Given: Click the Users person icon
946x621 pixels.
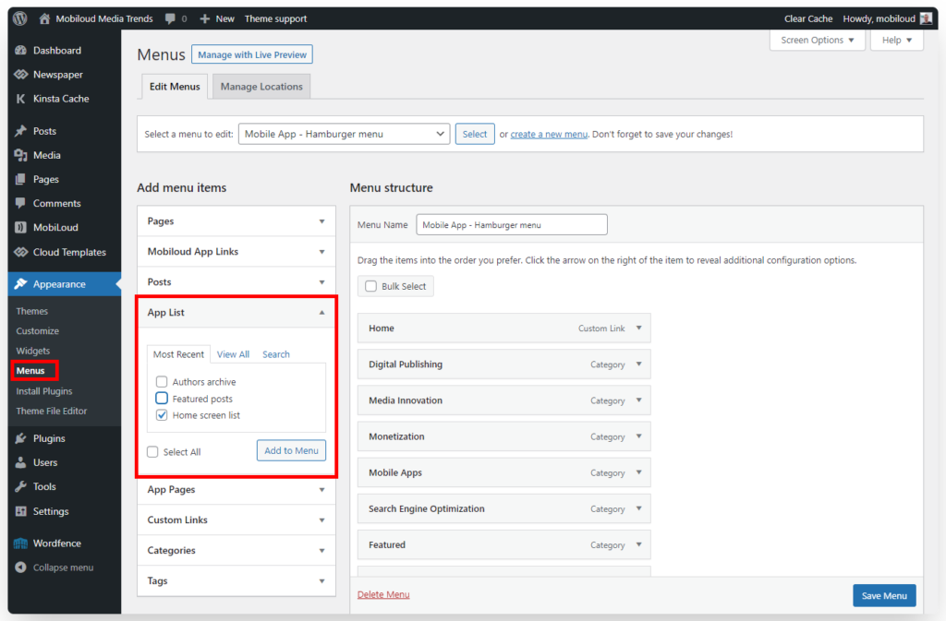Looking at the screenshot, I should 21,462.
